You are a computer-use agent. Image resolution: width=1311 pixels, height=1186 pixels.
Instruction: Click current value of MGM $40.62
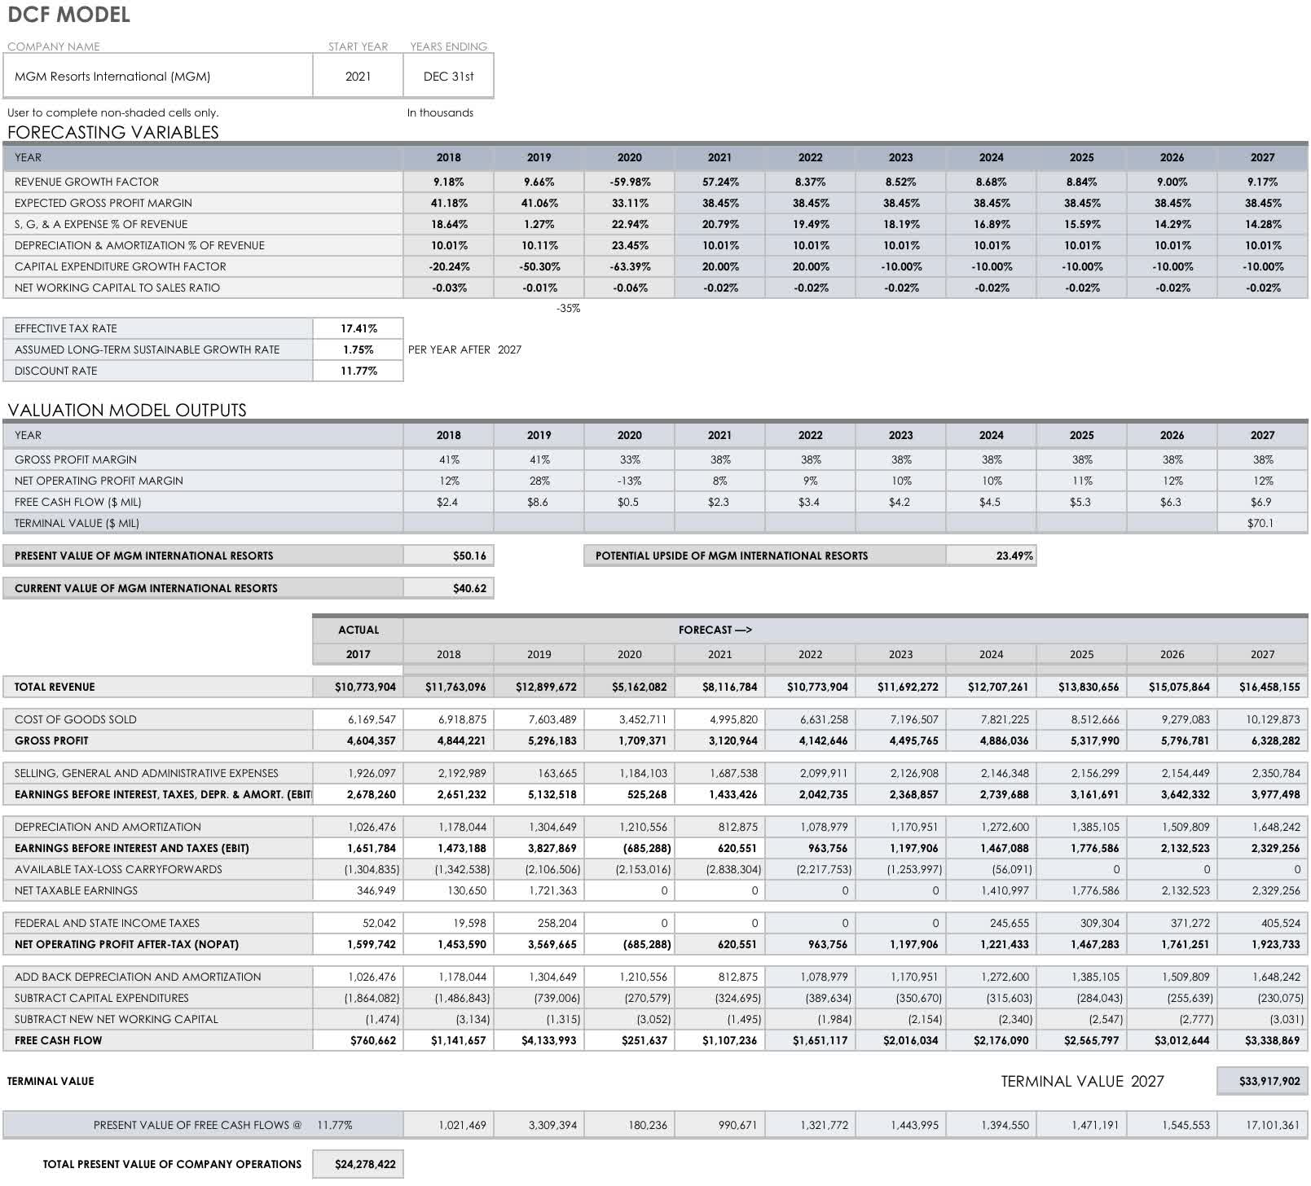pos(448,588)
